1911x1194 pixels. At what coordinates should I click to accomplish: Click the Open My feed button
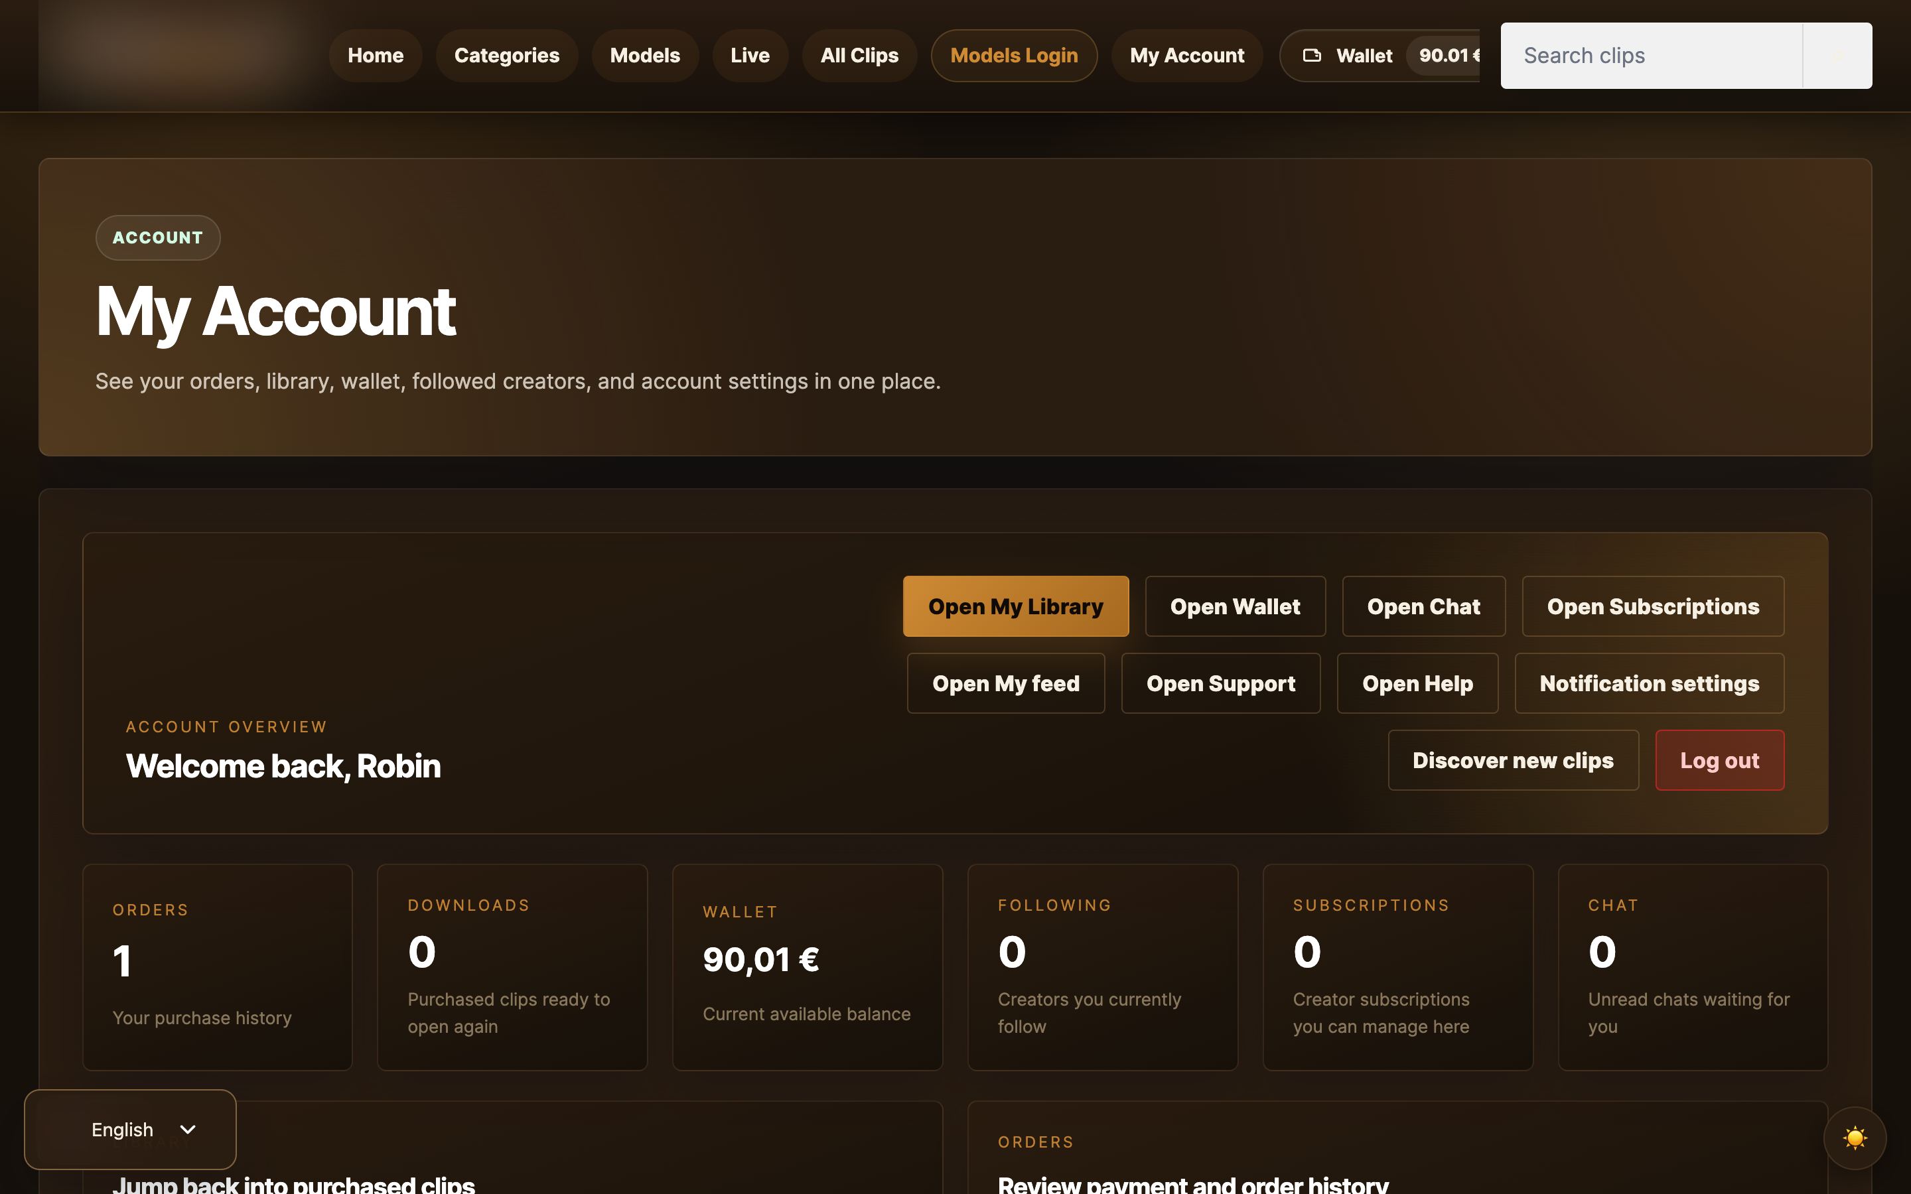click(x=1006, y=683)
